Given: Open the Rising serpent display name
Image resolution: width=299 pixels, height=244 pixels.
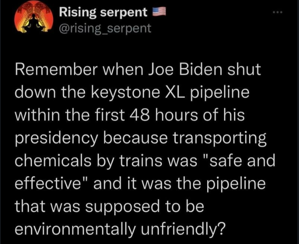Looking at the screenshot, I should click(x=103, y=12).
